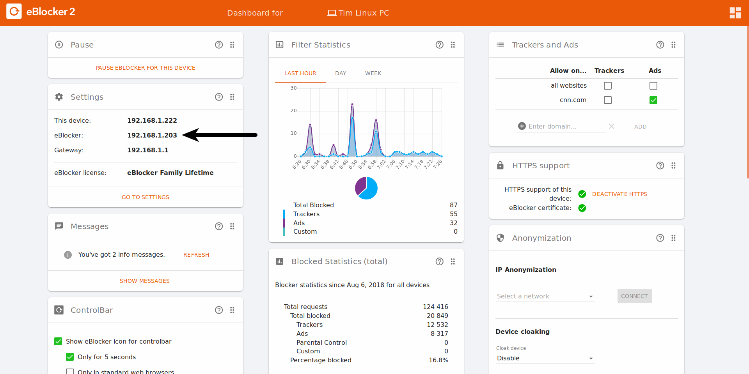Screen dimensions: 749x374
Task: Click DEACTIVATE HTTPS
Action: pos(619,194)
